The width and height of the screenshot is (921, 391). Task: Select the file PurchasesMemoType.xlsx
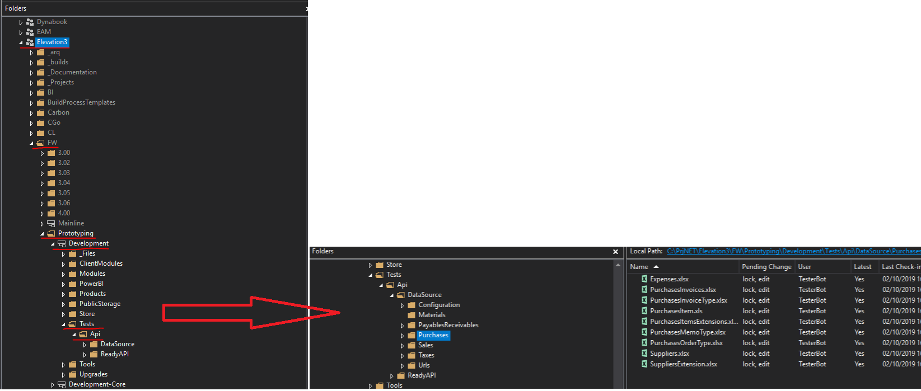click(x=688, y=332)
